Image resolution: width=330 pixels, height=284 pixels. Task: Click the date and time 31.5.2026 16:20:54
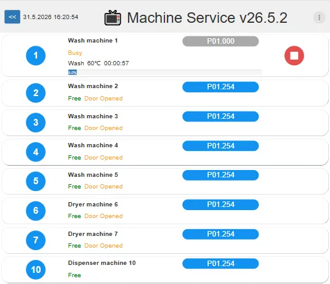tap(50, 17)
